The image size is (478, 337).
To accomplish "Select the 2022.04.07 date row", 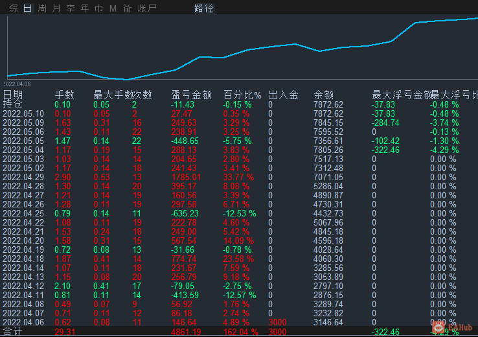I will pos(23,313).
